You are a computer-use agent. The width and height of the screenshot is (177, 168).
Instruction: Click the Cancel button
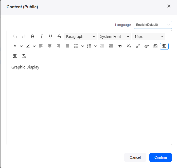135,157
